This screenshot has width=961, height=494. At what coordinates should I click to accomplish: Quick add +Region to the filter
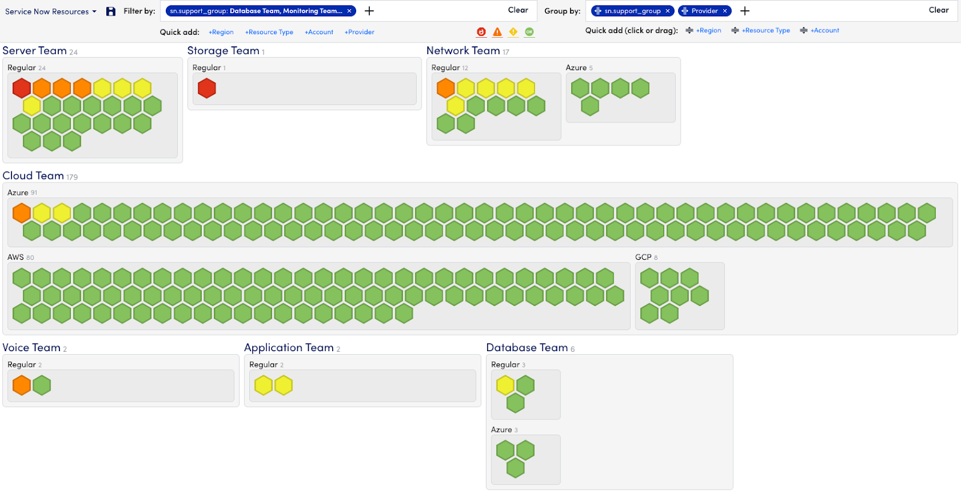(221, 32)
